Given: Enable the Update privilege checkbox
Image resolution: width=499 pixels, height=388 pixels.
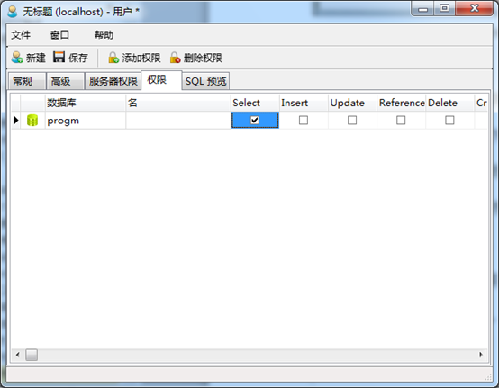Looking at the screenshot, I should [x=352, y=121].
